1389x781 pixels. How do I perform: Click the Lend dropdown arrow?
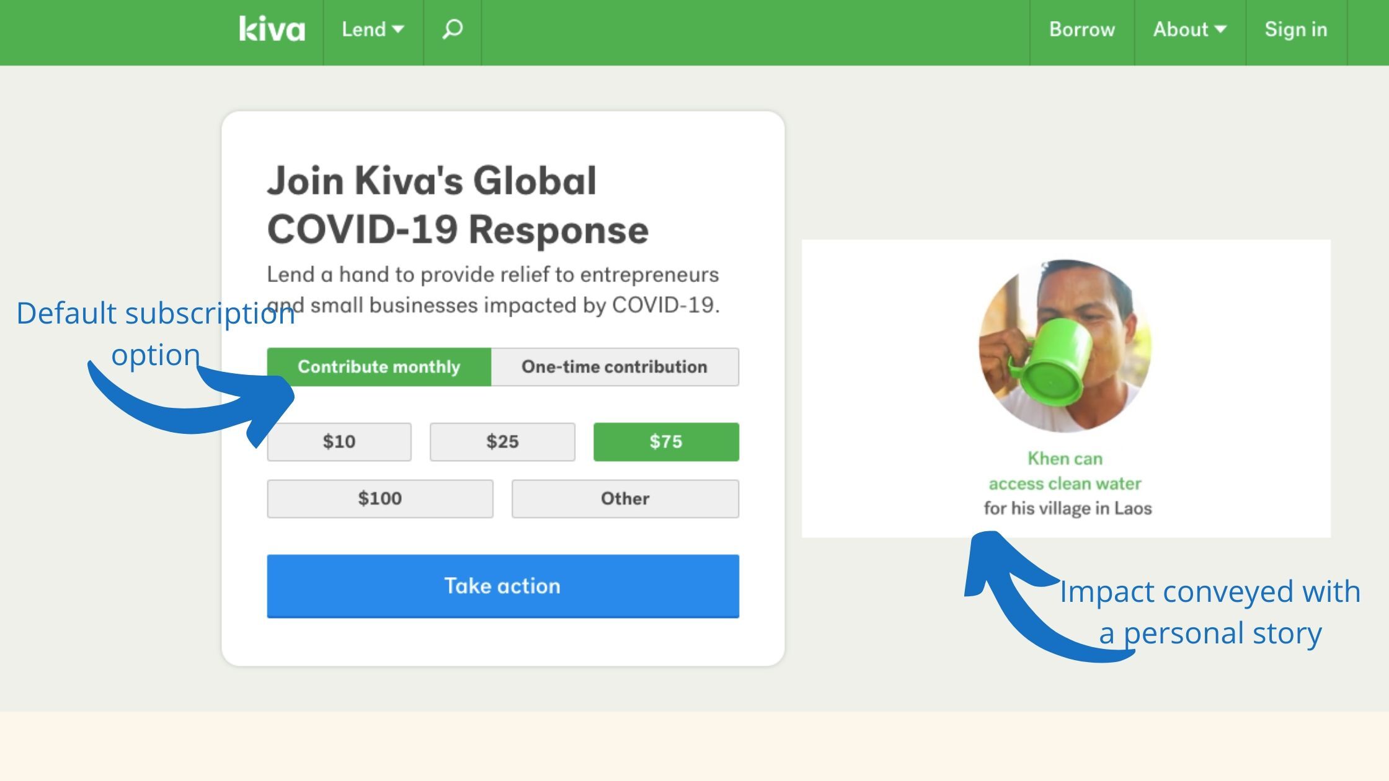(398, 29)
